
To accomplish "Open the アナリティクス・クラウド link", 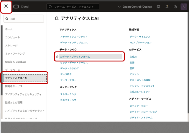I will (x=74, y=37).
